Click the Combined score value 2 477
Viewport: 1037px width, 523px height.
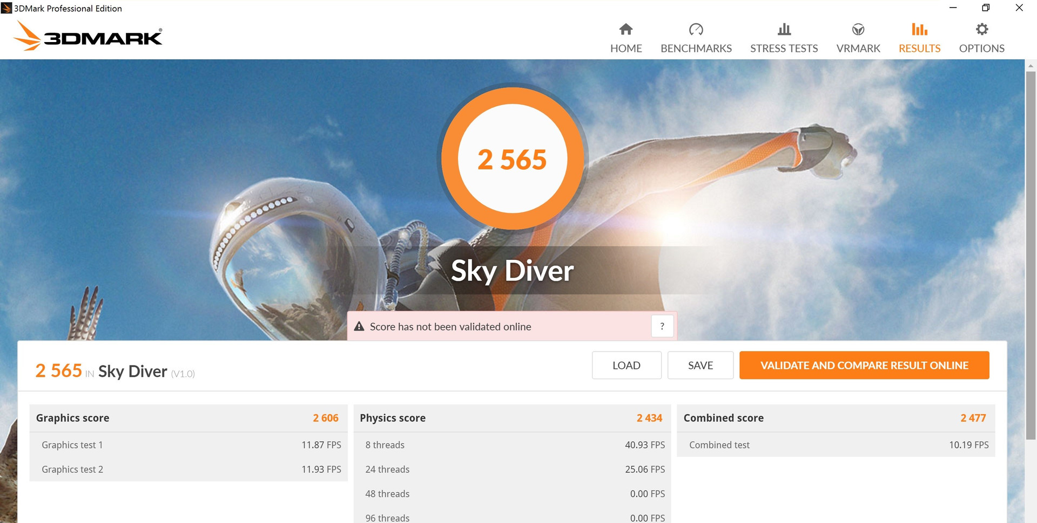point(973,418)
